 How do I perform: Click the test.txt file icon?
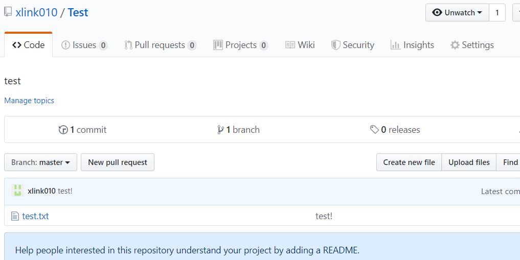coord(15,216)
